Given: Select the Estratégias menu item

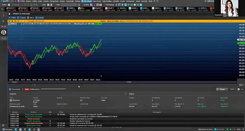Looking at the screenshot, I should tap(86, 1).
